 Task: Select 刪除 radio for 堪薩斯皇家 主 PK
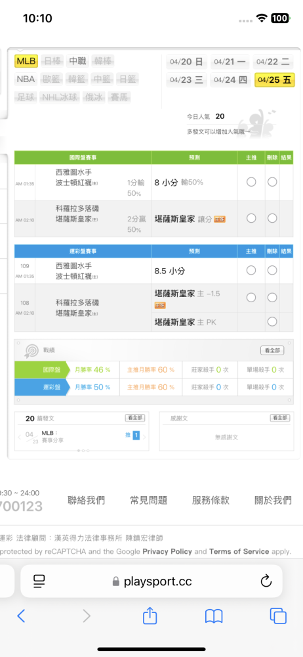(272, 322)
